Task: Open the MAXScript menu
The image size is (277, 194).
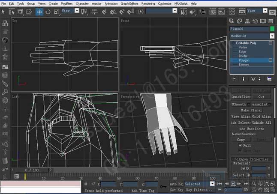Action: coord(181,3)
